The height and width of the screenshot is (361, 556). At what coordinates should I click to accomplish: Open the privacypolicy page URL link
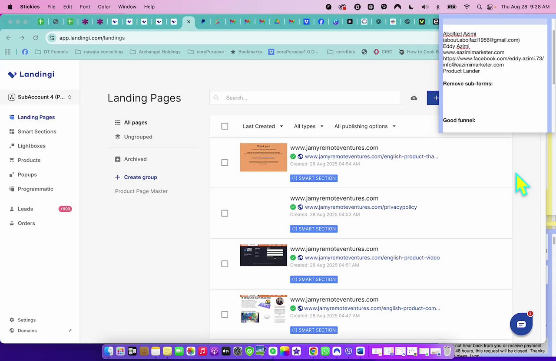(361, 207)
